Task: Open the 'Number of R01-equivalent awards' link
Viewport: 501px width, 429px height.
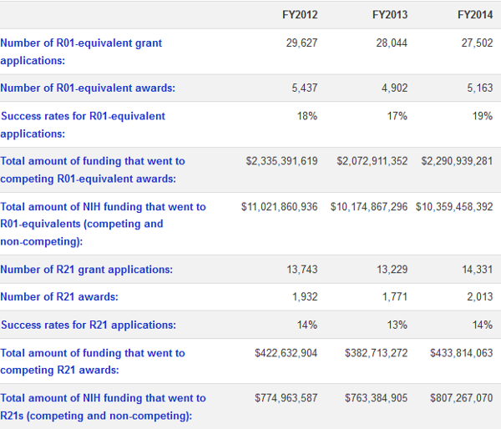Action: 88,88
